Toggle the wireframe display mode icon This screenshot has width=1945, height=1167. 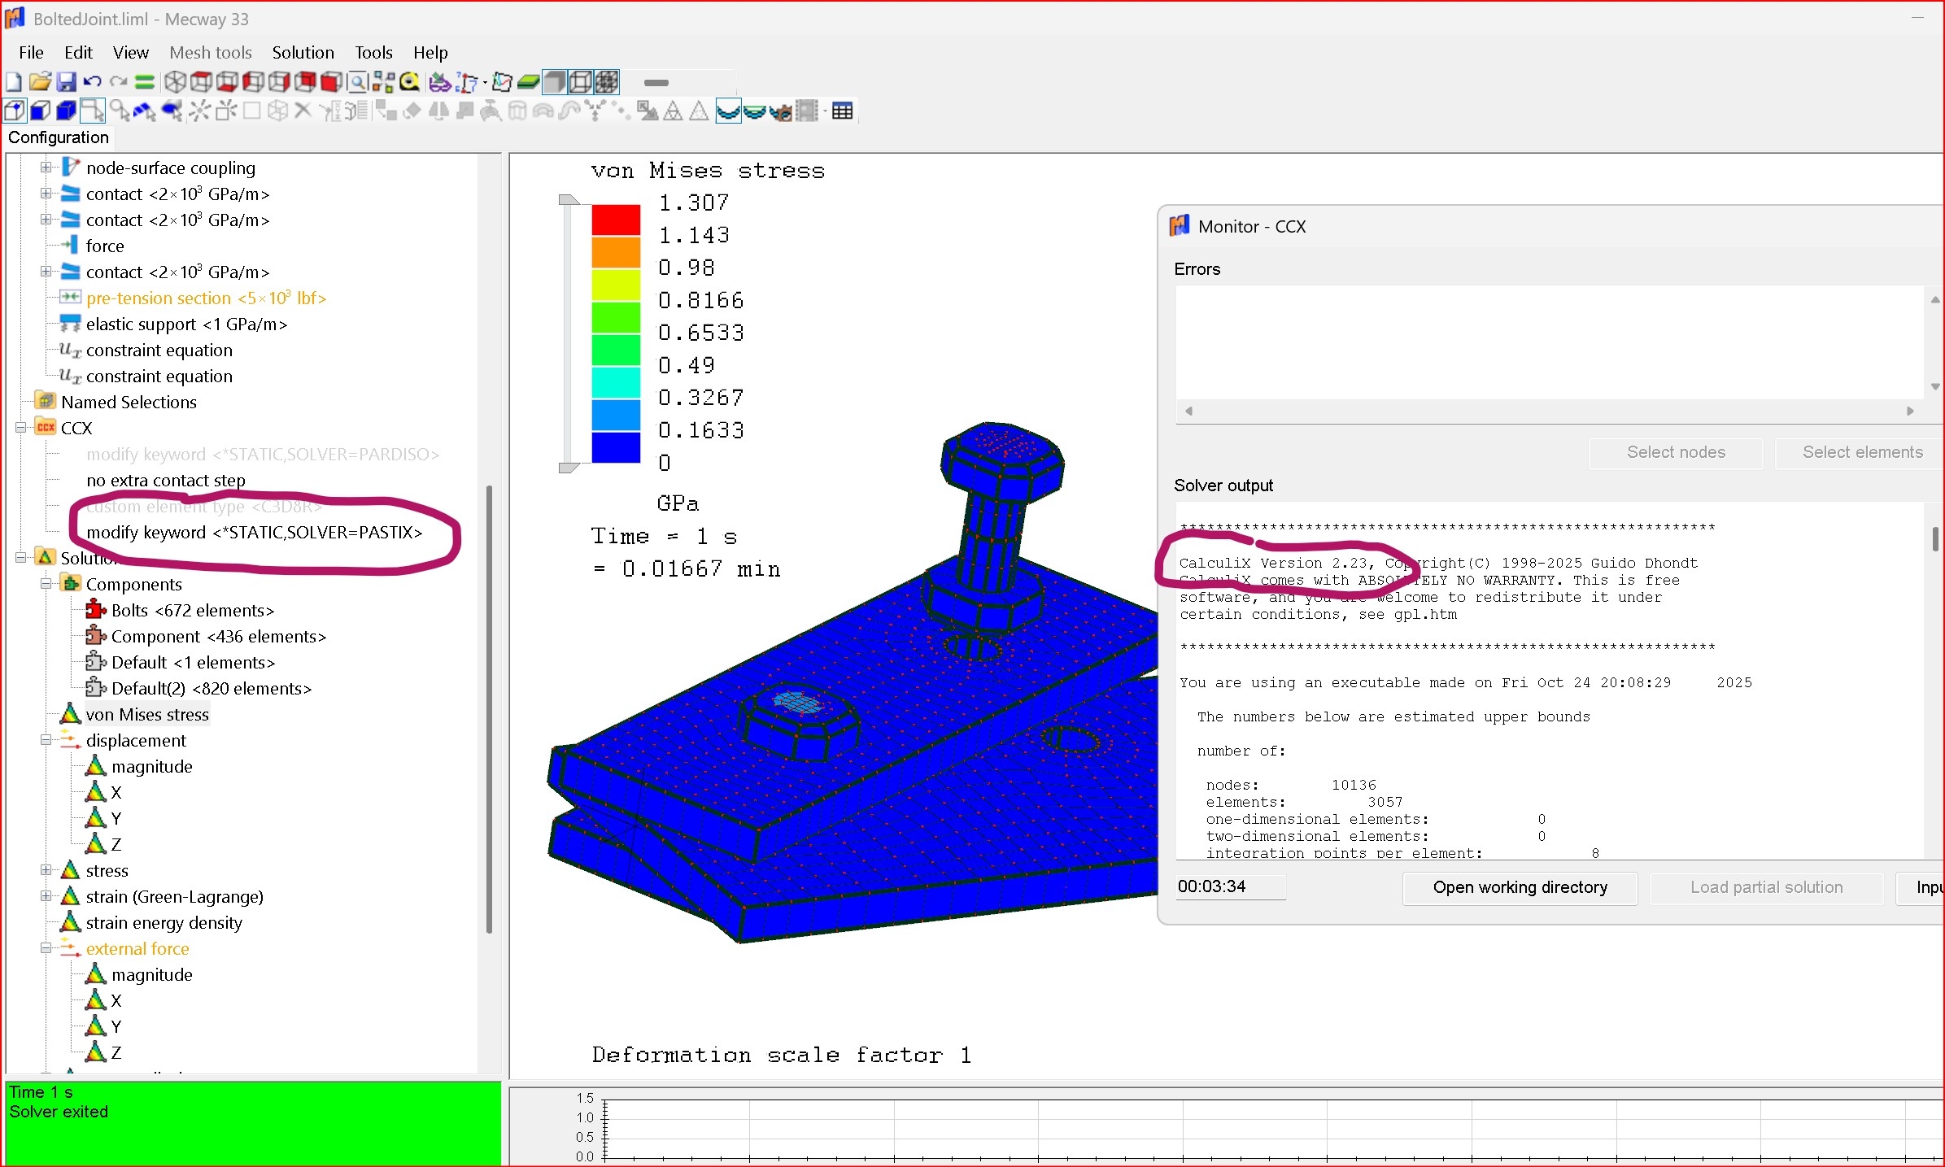pos(580,82)
